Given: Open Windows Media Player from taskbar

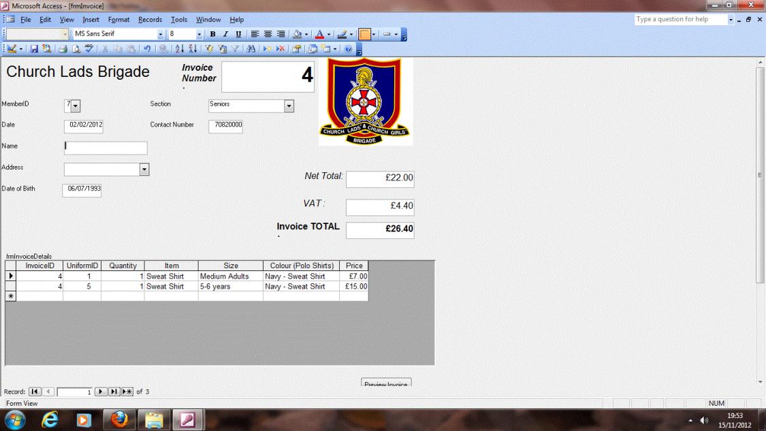Looking at the screenshot, I should coord(84,419).
